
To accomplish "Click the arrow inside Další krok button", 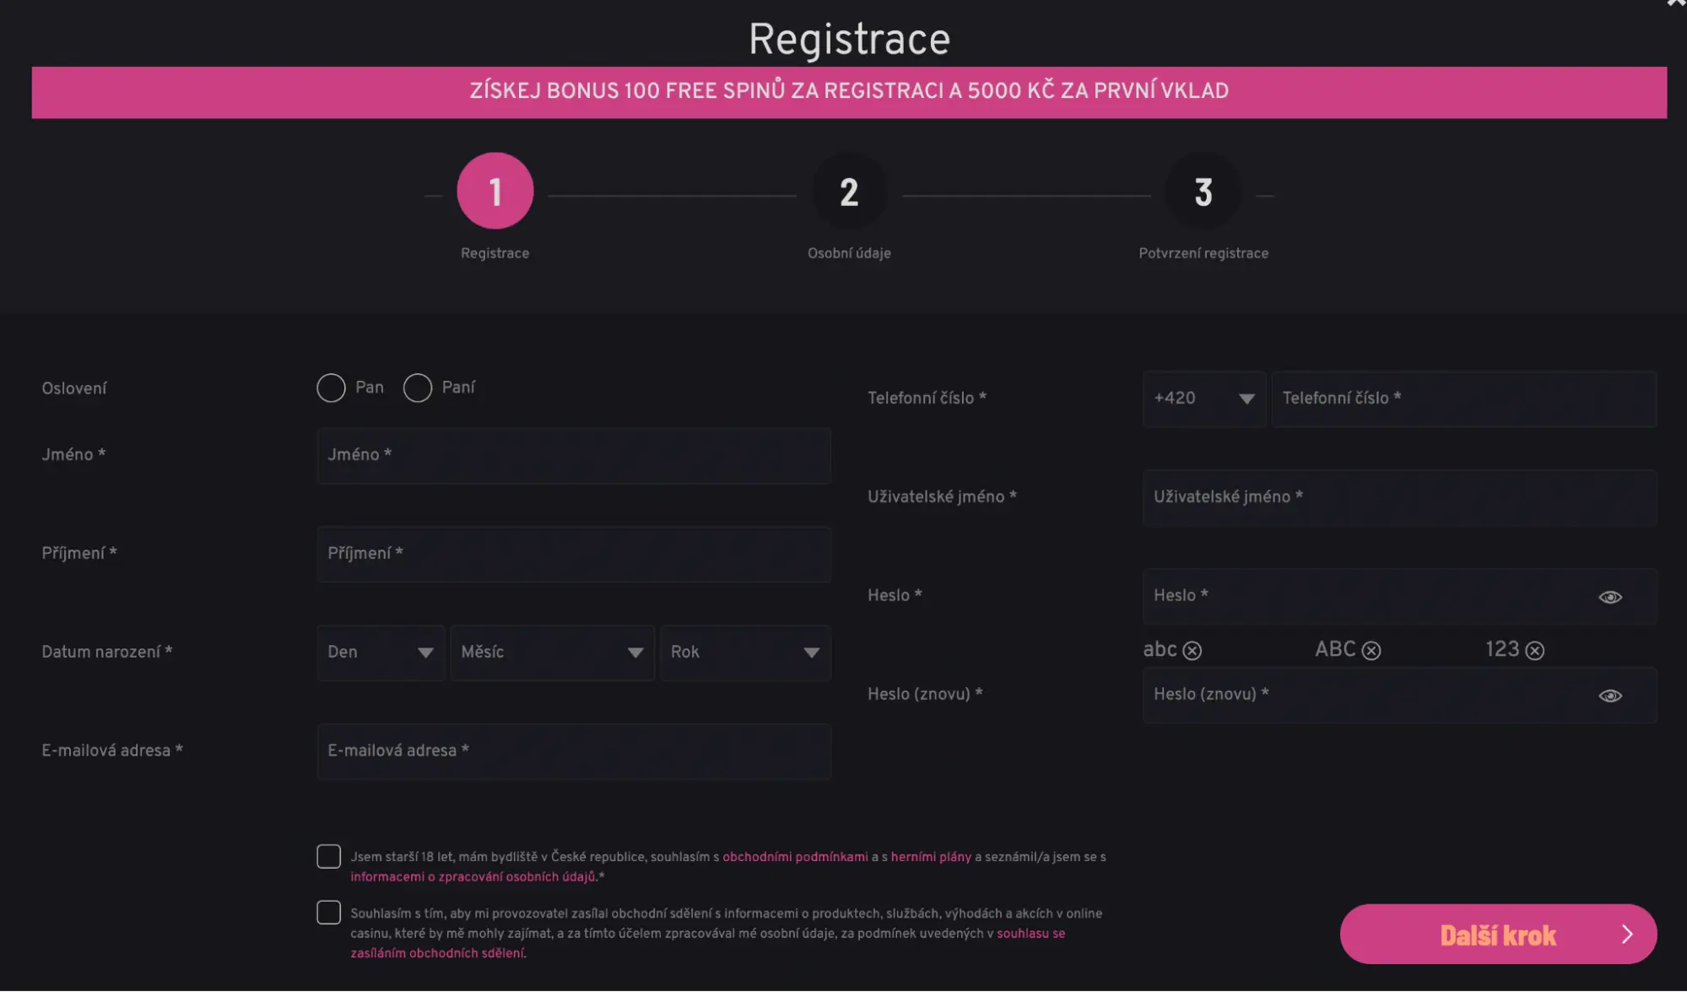I will tap(1629, 934).
